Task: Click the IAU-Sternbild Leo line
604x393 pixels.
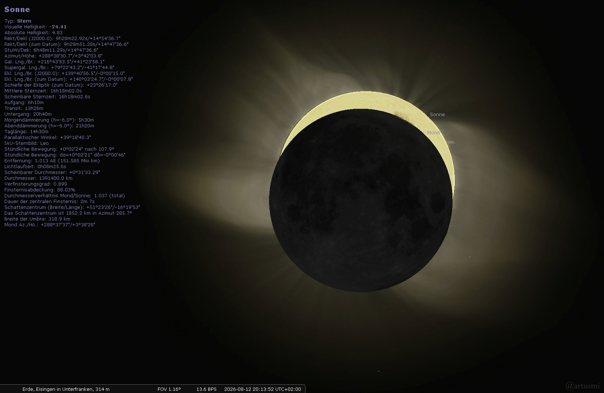Action: coord(26,143)
